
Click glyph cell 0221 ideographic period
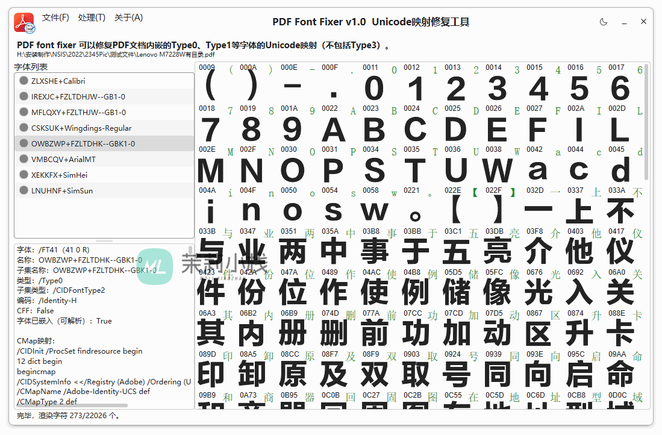click(421, 206)
